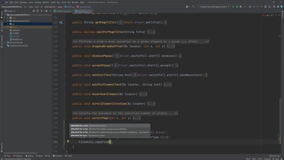Screen dimensions: 284x160
Task: Click the yellow lightbulb quick-fix icon
Action: [x=68, y=141]
